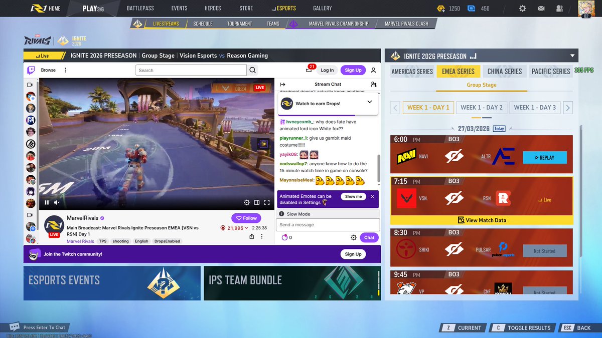Open the Schedule sub-tab

pos(203,24)
